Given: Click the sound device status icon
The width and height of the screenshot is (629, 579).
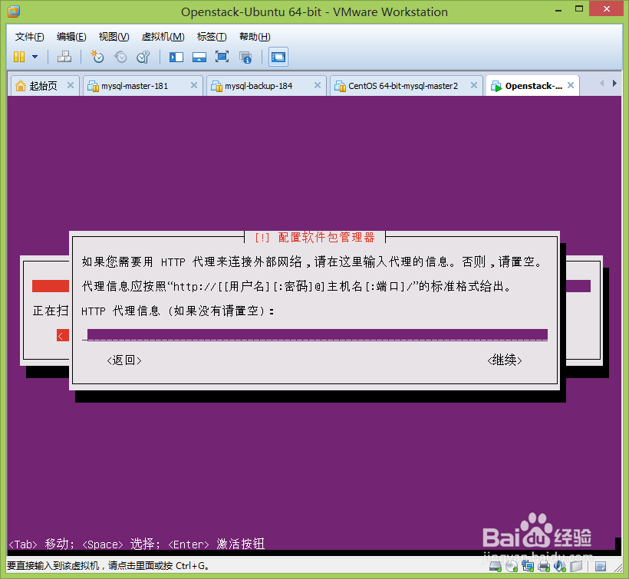Looking at the screenshot, I should coord(559,567).
